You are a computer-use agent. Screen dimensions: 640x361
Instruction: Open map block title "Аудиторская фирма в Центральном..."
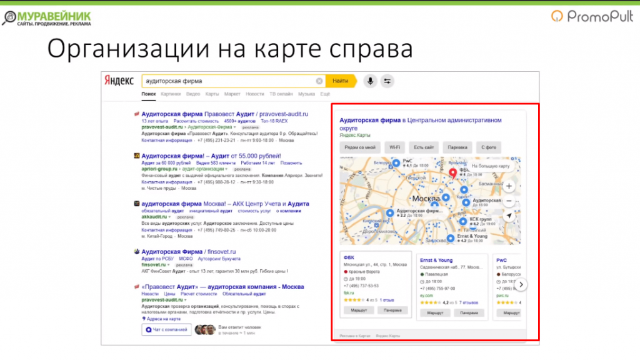[x=421, y=124]
